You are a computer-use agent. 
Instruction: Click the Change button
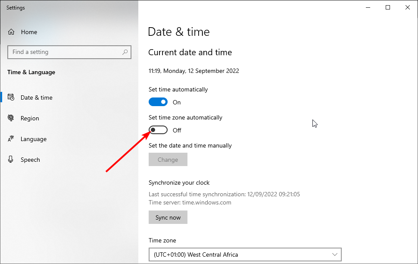point(168,159)
